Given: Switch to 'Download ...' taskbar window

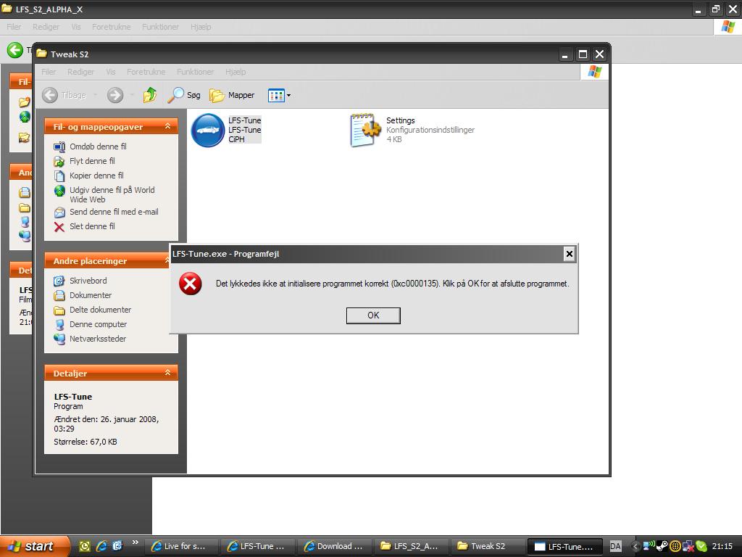Looking at the screenshot, I should (x=335, y=546).
